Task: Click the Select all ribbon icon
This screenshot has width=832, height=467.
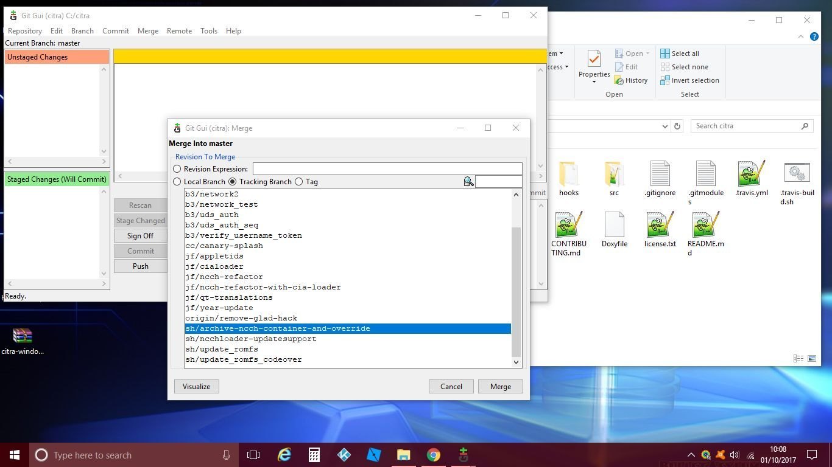Action: (x=665, y=54)
